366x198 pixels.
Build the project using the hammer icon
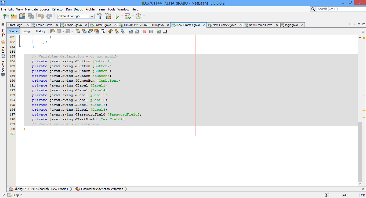click(100, 16)
